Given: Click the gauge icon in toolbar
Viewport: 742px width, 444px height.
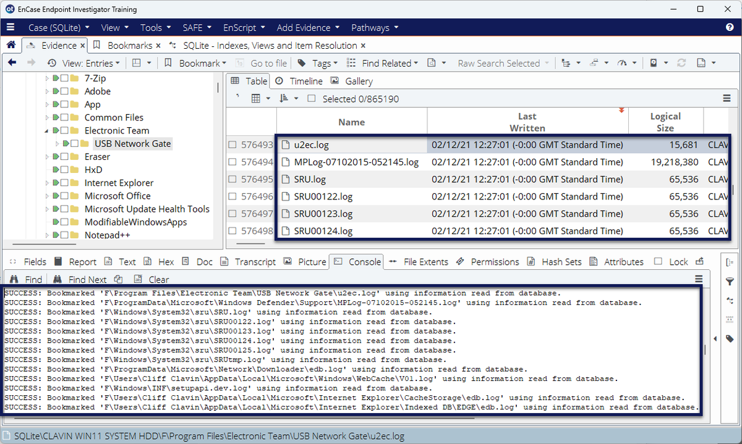Looking at the screenshot, I should click(x=622, y=63).
